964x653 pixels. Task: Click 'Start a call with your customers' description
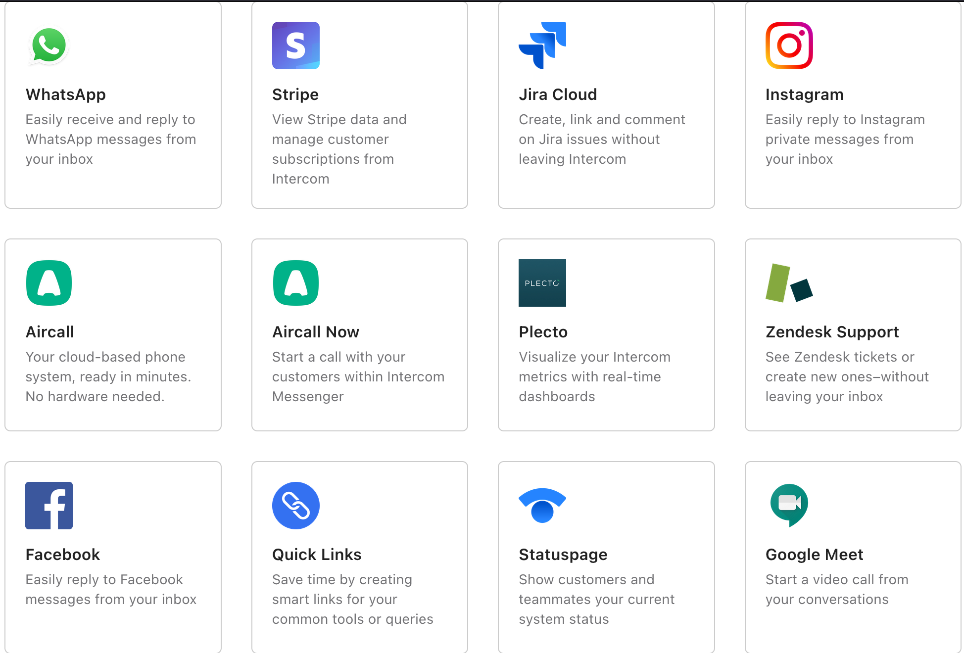[x=358, y=376]
